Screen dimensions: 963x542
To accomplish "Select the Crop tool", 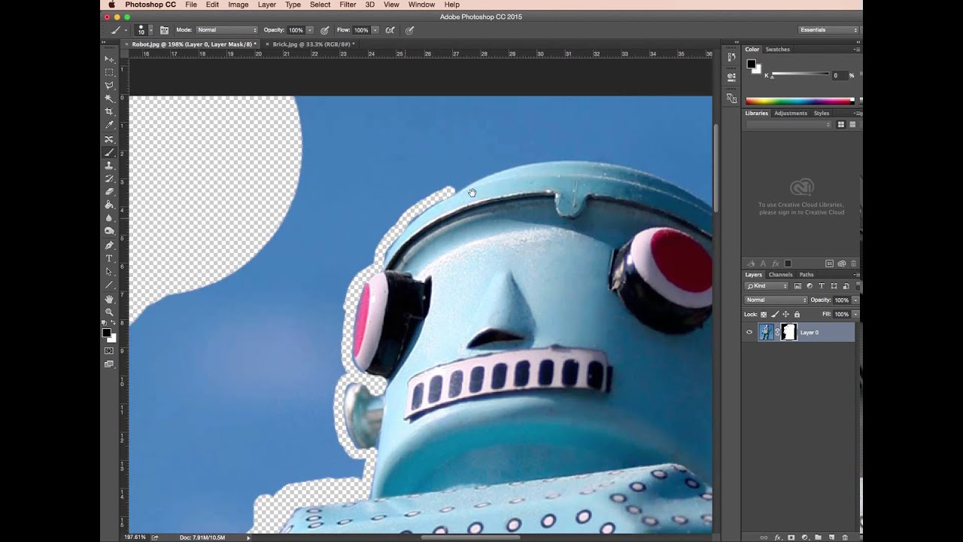I will tap(109, 111).
